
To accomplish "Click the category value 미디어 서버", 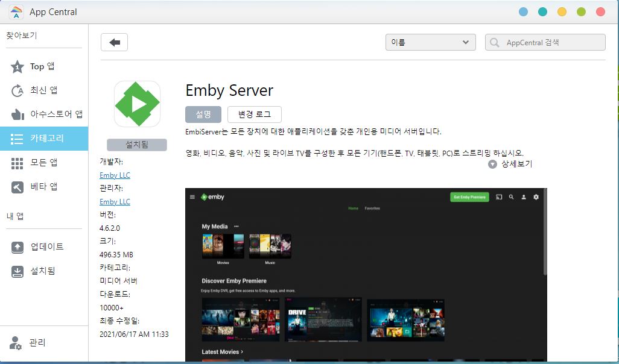I will coord(118,281).
